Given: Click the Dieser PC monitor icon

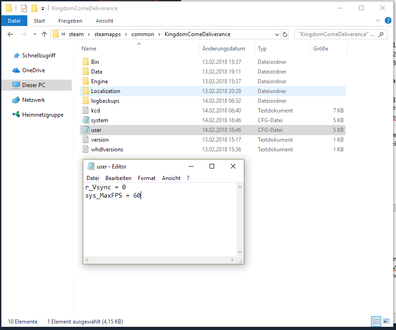Looking at the screenshot, I should click(16, 85).
